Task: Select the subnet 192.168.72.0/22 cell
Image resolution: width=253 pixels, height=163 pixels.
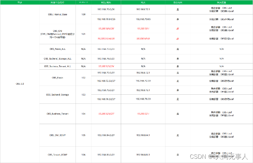Action: click(x=106, y=49)
